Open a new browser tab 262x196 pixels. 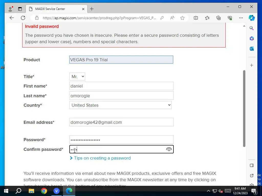(x=92, y=9)
